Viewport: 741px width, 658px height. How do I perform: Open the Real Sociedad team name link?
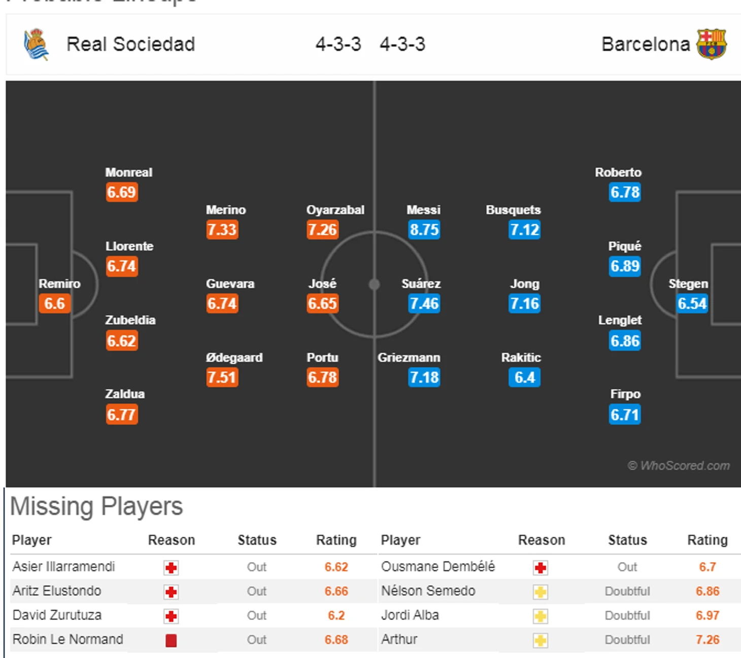130,45
